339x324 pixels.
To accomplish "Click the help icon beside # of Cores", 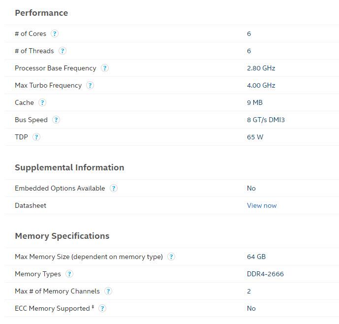I will [x=55, y=33].
